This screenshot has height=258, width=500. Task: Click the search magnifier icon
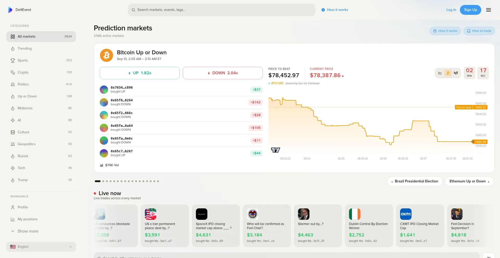tap(133, 10)
